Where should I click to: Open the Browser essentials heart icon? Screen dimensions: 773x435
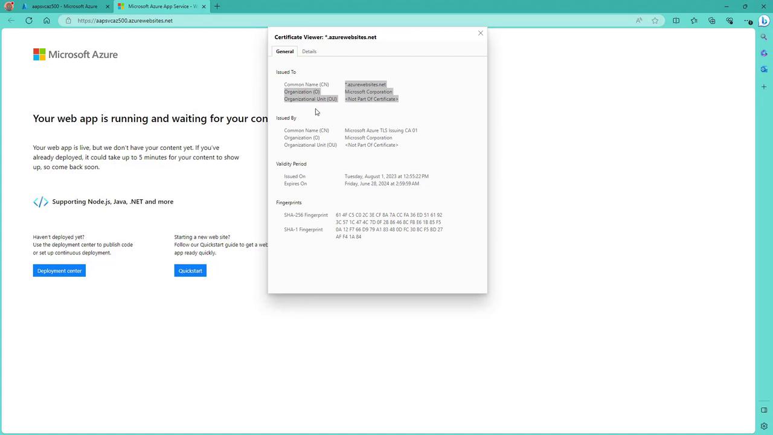730,21
